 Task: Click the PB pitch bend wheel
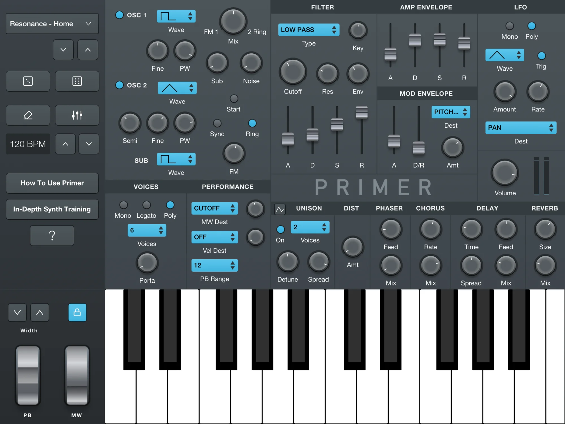[28, 375]
